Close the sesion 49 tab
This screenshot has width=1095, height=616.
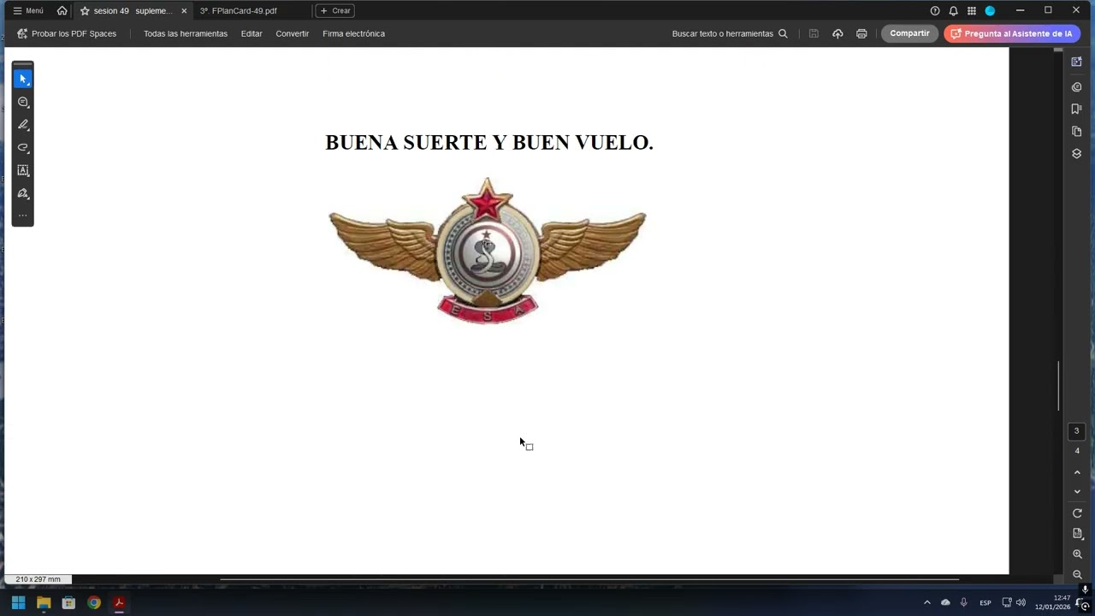pyautogui.click(x=184, y=10)
